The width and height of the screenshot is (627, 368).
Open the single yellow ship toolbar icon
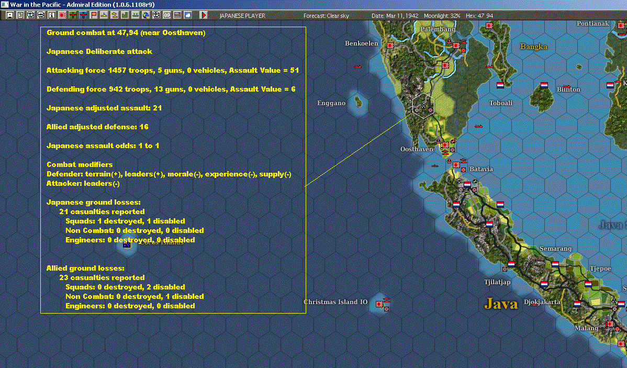[x=104, y=15]
